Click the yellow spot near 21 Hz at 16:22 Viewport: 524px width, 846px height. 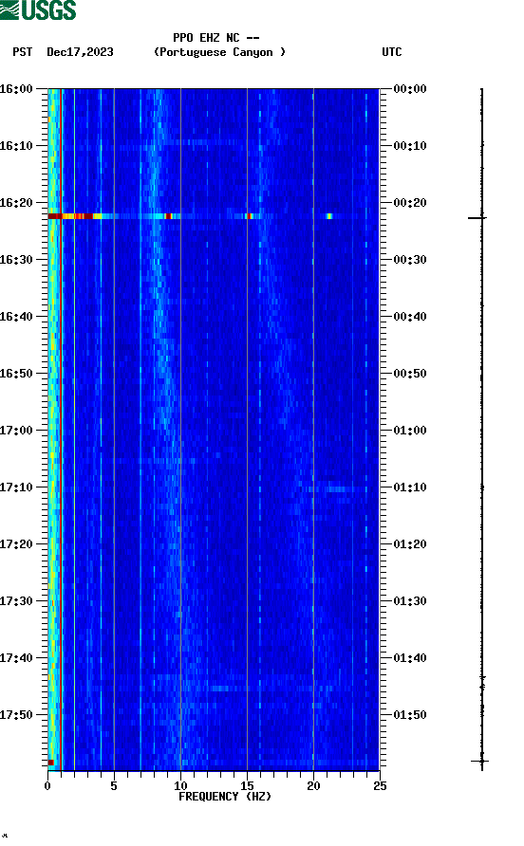point(329,216)
